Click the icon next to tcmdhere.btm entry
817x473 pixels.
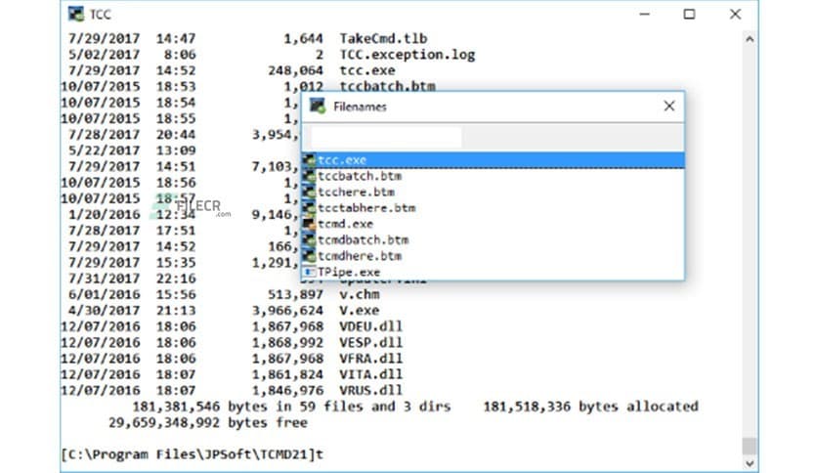[310, 256]
